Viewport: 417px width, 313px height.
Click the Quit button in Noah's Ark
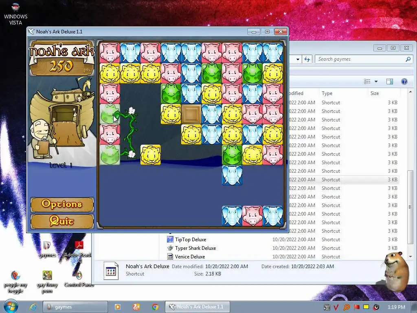click(62, 221)
